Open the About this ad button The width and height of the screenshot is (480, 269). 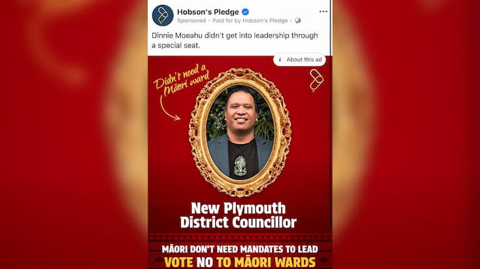pyautogui.click(x=299, y=59)
